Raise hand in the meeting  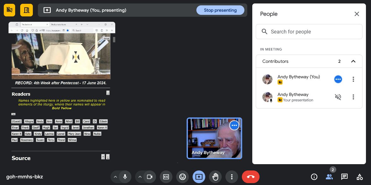point(215,177)
